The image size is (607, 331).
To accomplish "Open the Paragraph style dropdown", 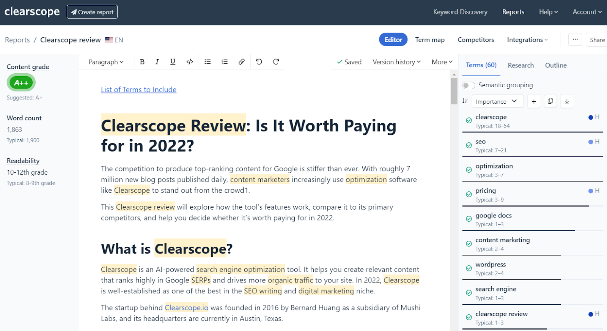I will click(106, 62).
